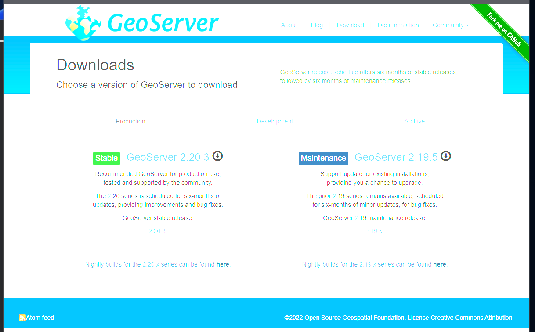Expand the Community dropdown menu
Viewport: 535px width, 332px height.
coord(451,25)
